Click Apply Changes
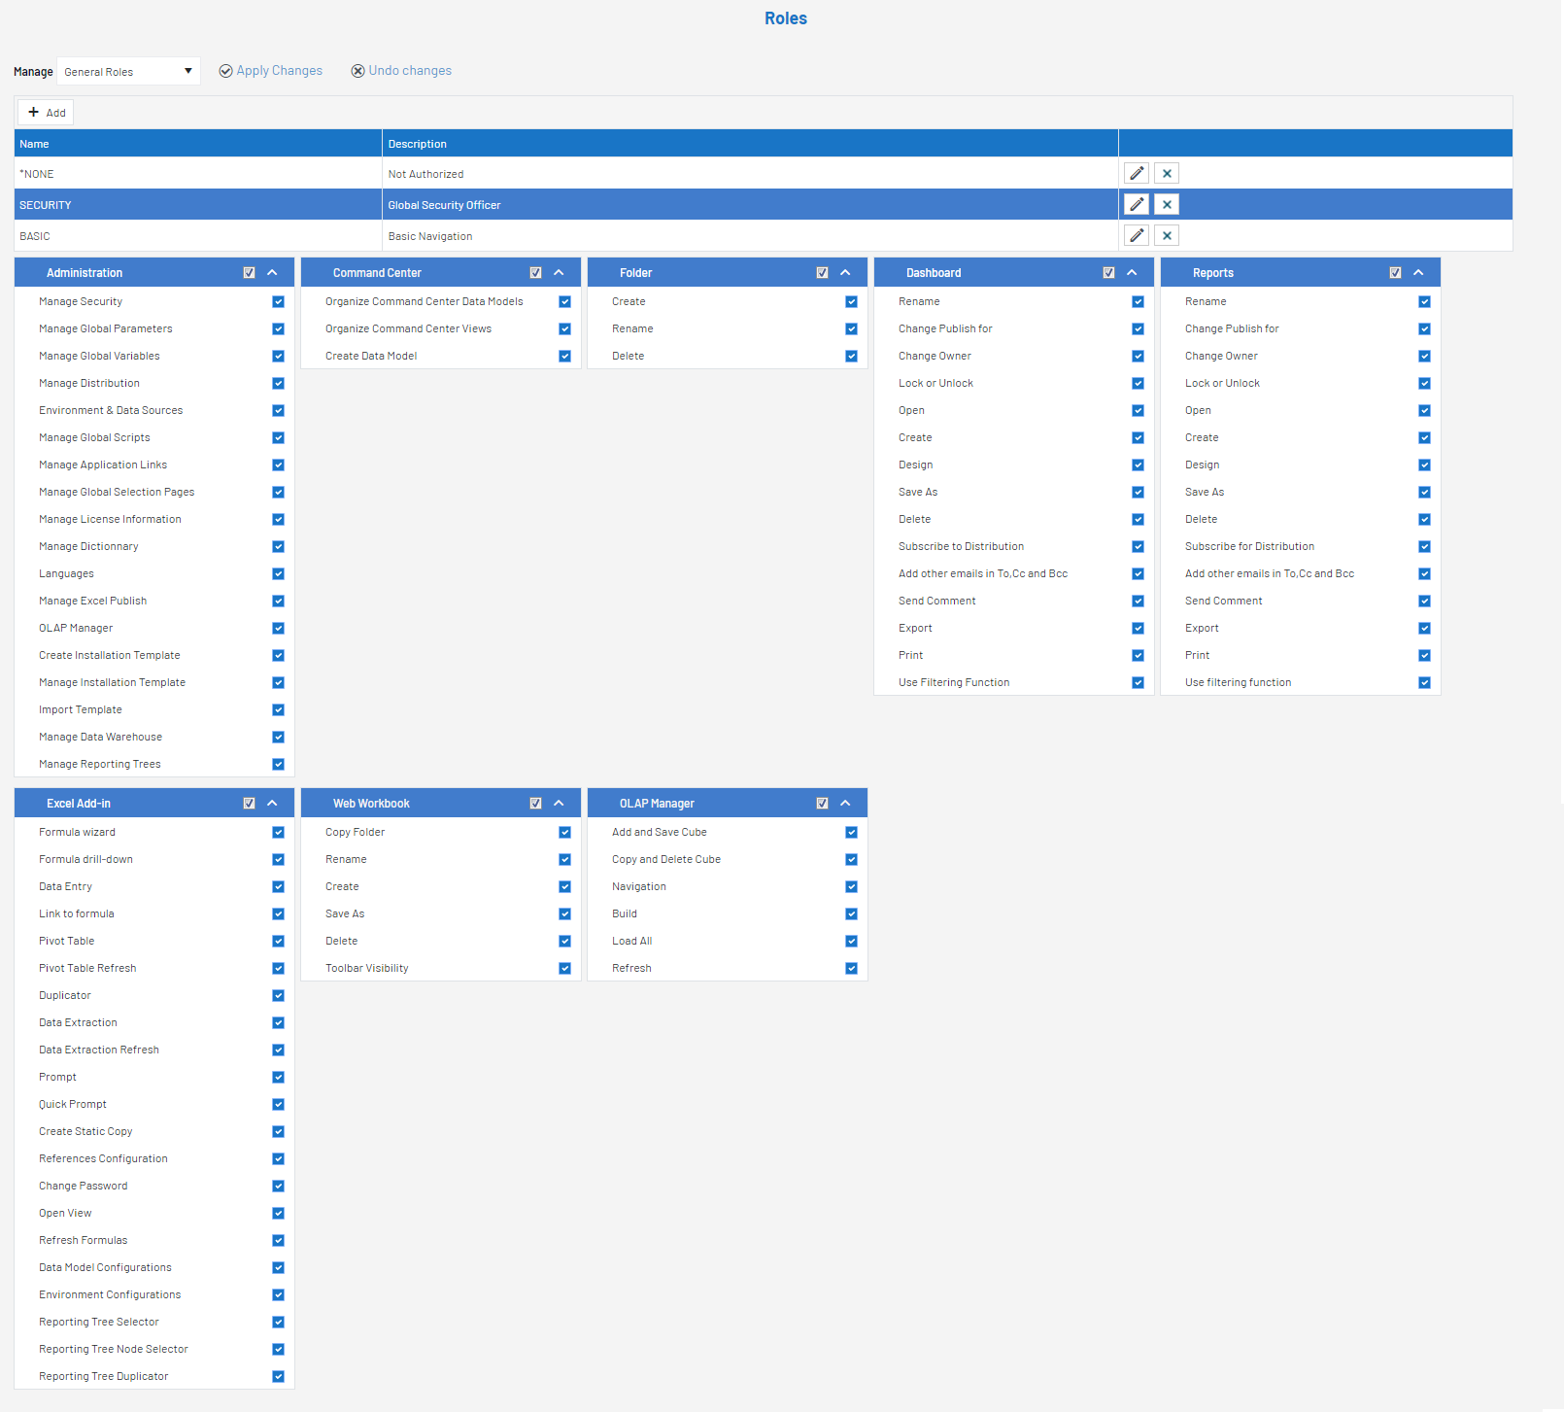 (x=271, y=71)
